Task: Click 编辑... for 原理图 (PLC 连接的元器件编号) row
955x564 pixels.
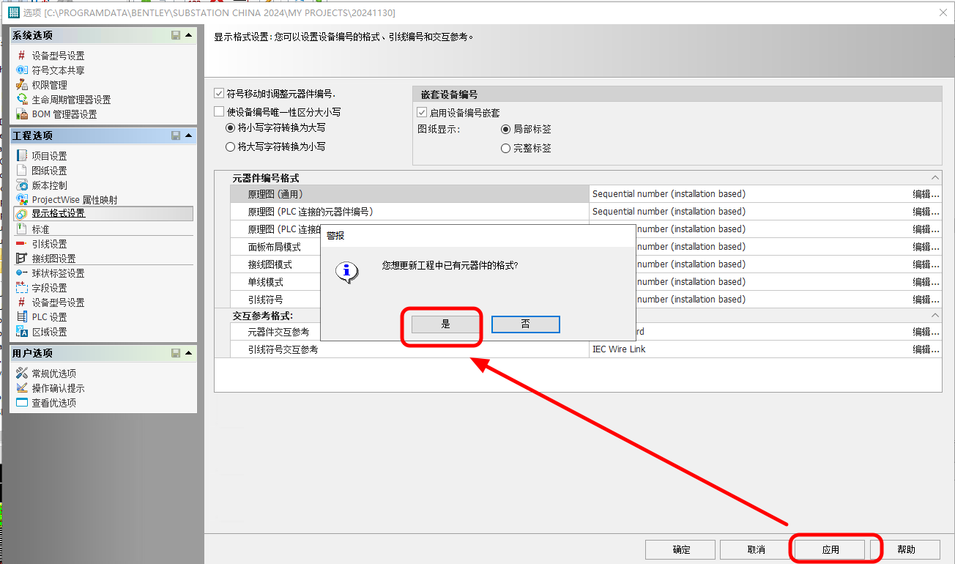Action: 926,212
